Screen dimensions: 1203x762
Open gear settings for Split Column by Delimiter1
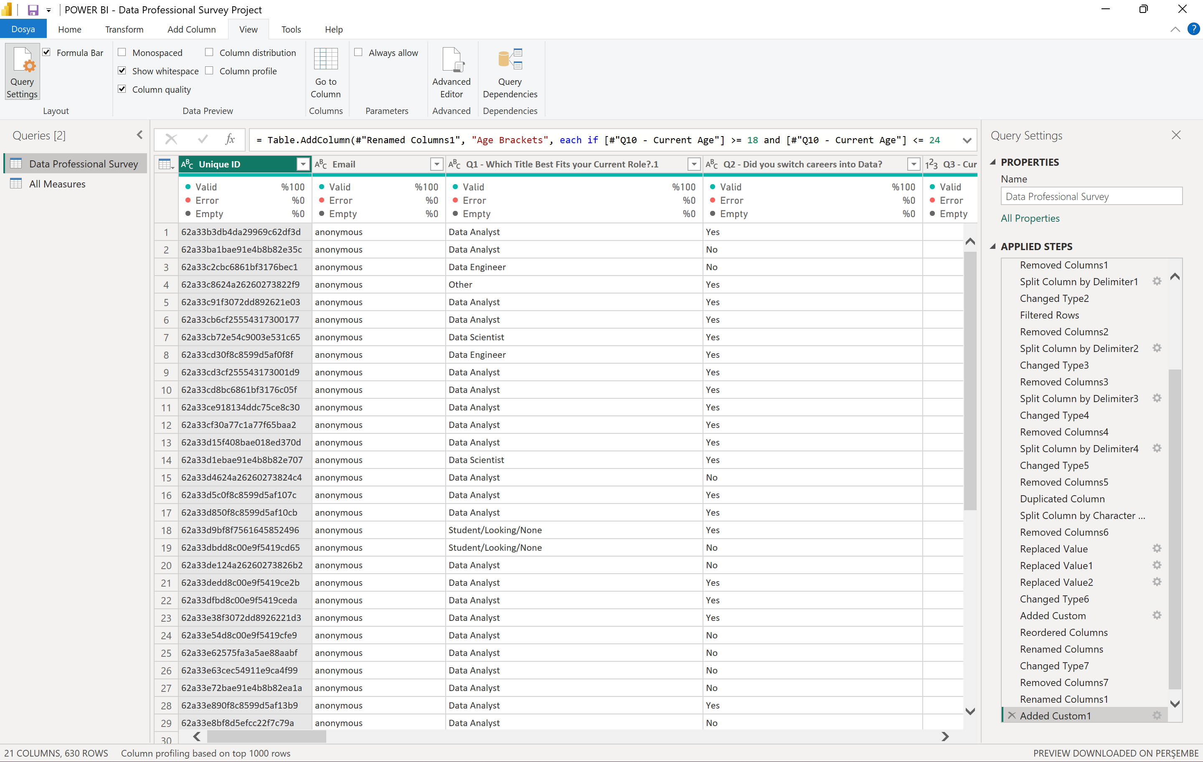point(1157,281)
